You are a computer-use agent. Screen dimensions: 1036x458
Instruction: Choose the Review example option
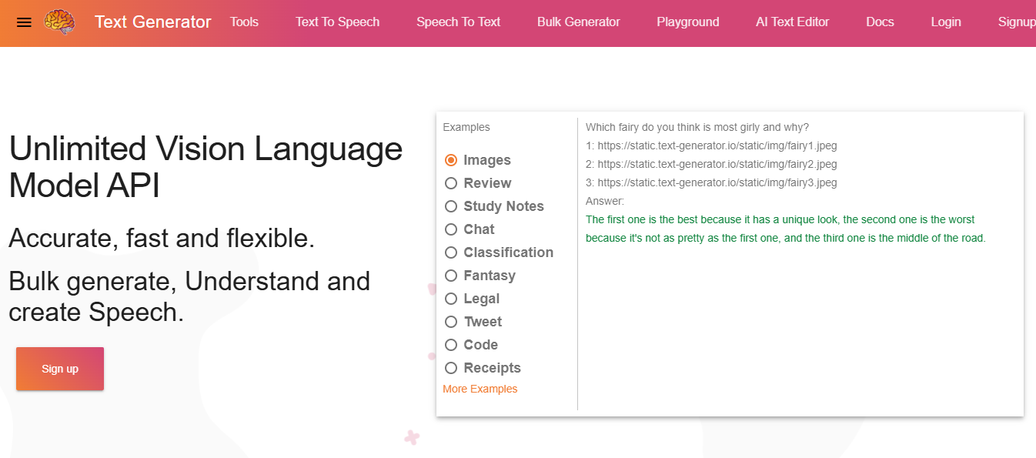pyautogui.click(x=451, y=183)
